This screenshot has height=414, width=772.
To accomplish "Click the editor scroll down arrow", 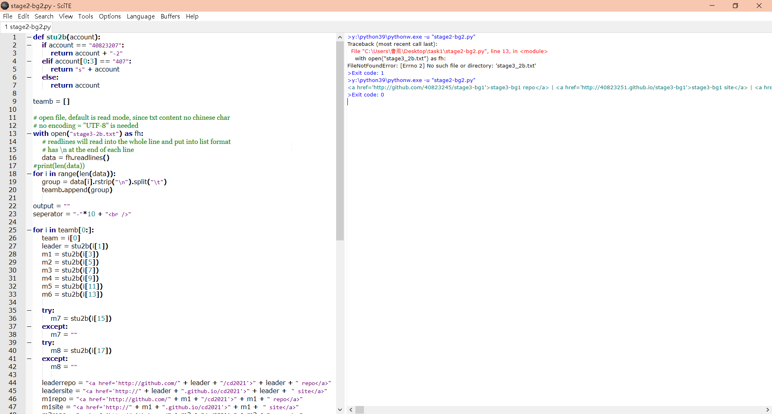I will 340,410.
